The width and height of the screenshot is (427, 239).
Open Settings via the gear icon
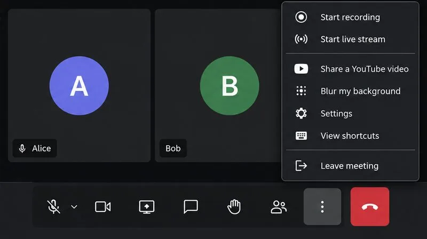coord(301,113)
